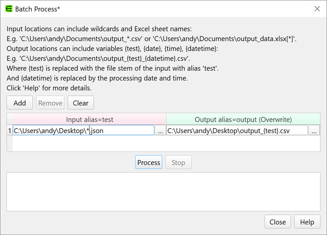
Task: Click into the input path *.json field
Action: [83, 131]
